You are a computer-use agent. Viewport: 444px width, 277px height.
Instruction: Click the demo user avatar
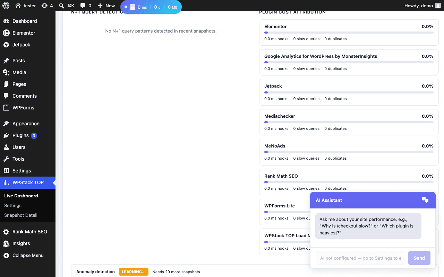click(438, 6)
